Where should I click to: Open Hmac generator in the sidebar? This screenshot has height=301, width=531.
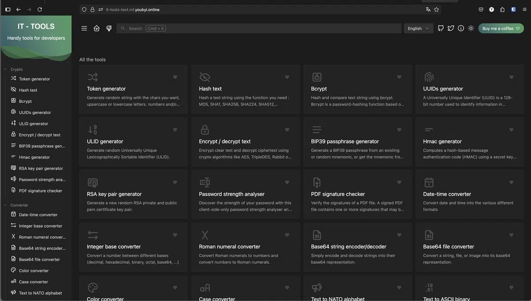tap(35, 157)
